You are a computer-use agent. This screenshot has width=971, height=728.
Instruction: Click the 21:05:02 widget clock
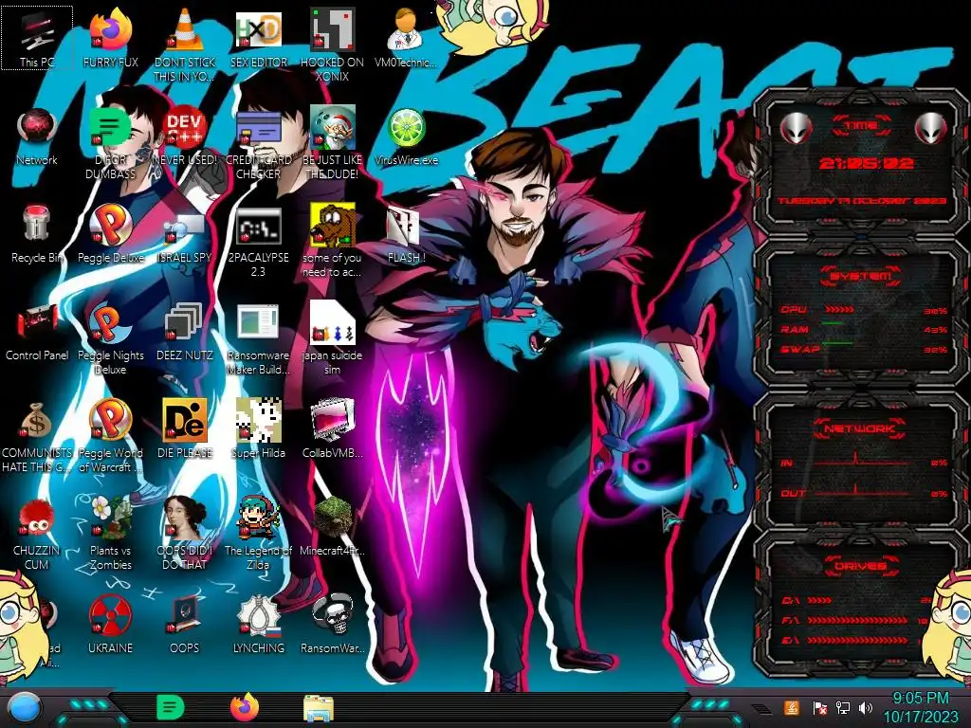coord(866,163)
